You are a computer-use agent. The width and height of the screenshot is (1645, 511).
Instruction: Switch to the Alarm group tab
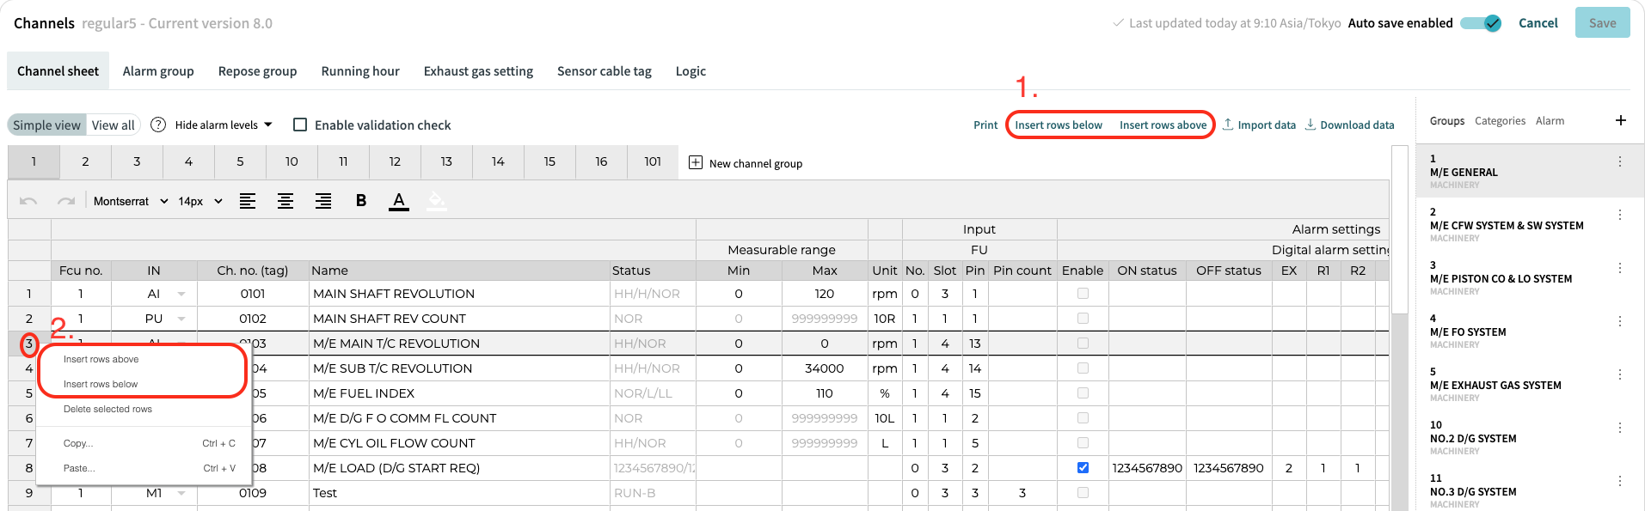[x=158, y=71]
